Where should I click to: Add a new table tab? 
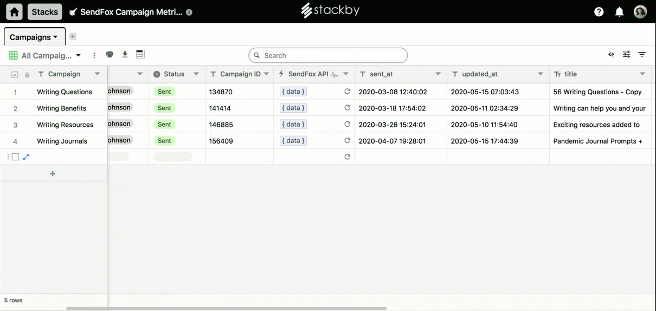tap(73, 37)
